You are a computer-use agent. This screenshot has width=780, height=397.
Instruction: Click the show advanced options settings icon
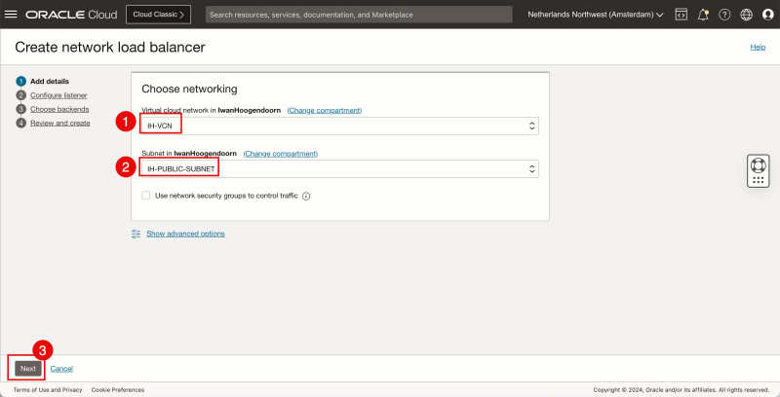click(136, 234)
